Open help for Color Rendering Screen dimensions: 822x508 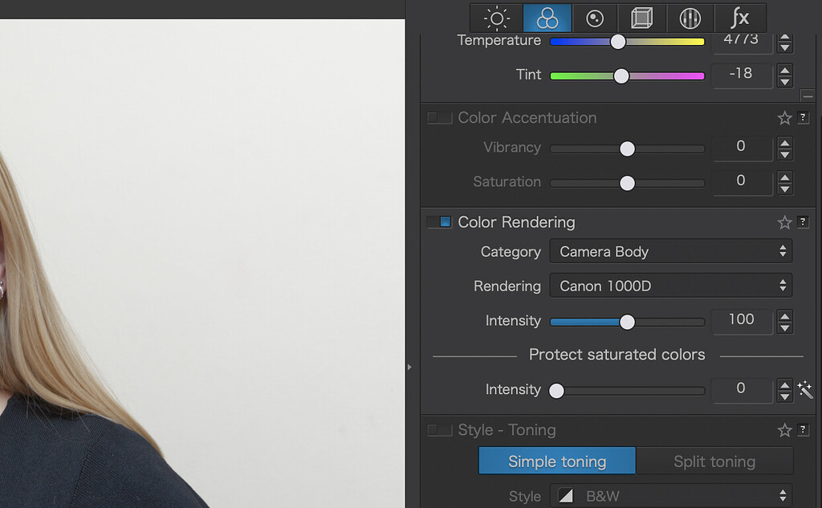click(x=803, y=221)
